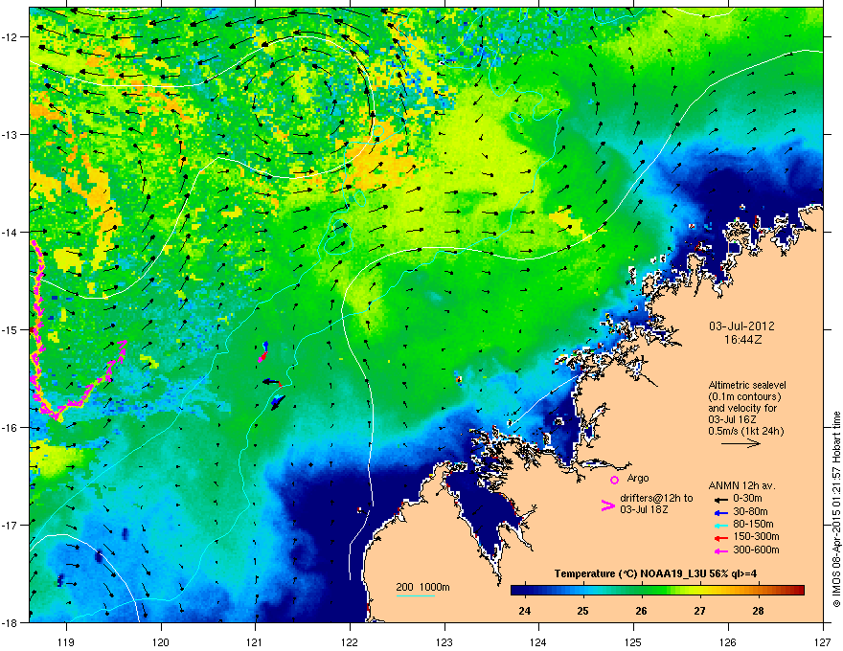Click the '03-Jul 18Z' drifter legend line
The height and width of the screenshot is (651, 843).
point(644,509)
